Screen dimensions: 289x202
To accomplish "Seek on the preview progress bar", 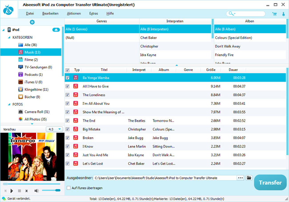I will coord(32,184).
